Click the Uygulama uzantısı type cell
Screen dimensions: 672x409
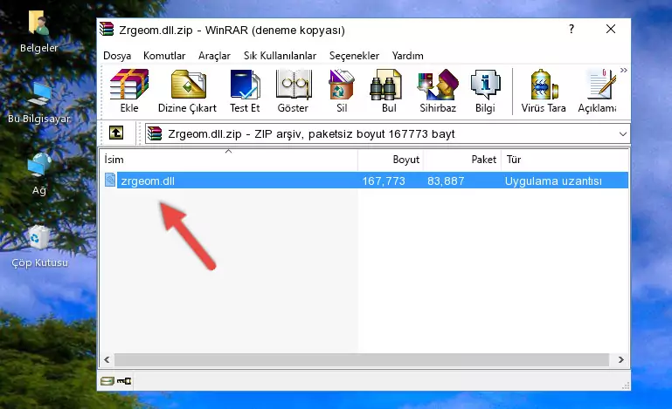(x=553, y=181)
